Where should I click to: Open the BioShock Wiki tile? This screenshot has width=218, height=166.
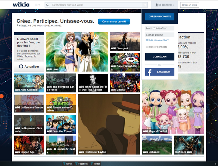(189, 145)
